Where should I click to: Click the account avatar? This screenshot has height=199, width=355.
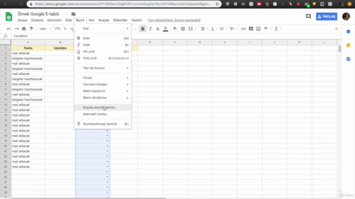[x=346, y=17]
